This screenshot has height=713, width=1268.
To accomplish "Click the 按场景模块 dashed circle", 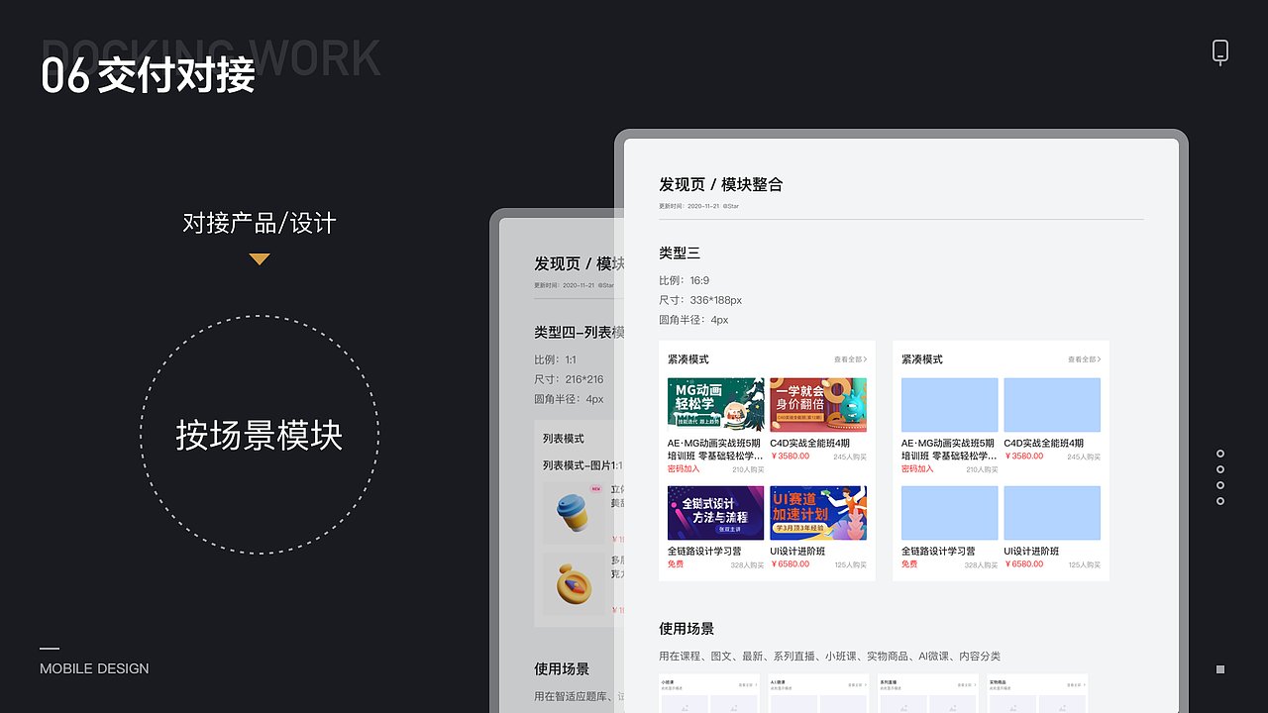I will click(x=260, y=435).
